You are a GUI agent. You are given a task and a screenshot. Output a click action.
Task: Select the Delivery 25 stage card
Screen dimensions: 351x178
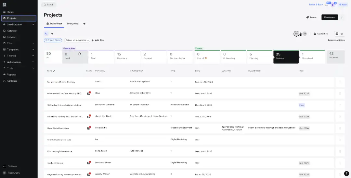click(x=286, y=57)
